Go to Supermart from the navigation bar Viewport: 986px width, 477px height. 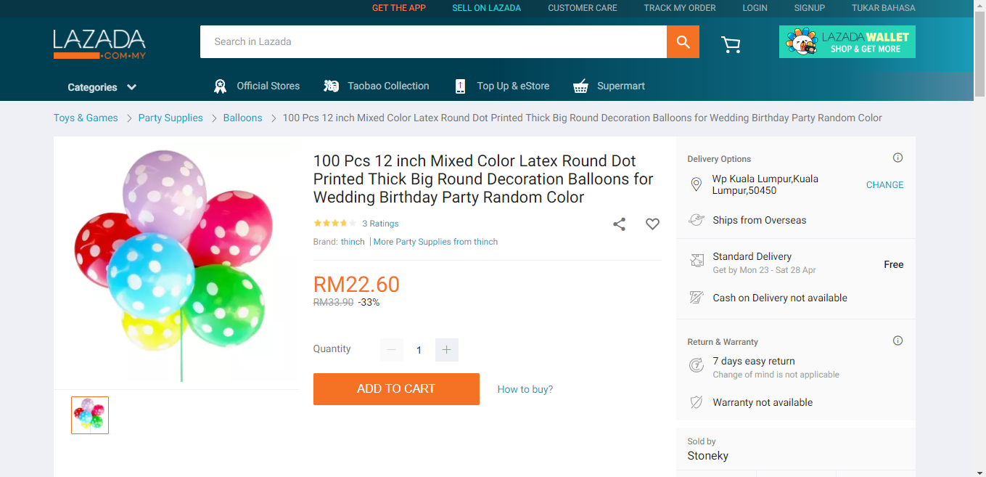click(x=609, y=86)
